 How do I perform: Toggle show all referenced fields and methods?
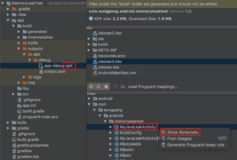tap(106, 86)
